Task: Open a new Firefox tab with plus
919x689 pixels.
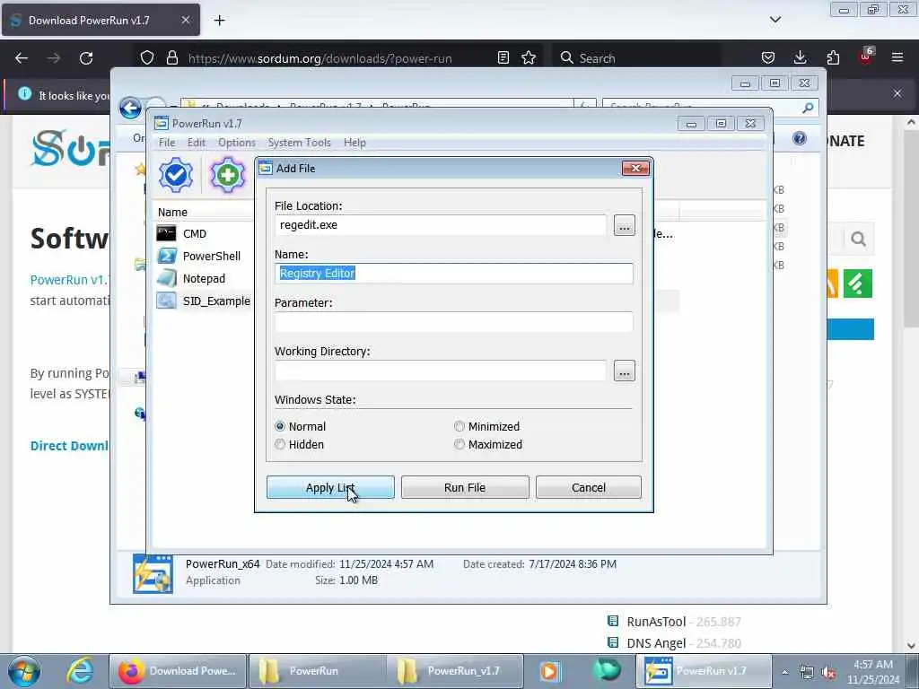Action: 219,21
